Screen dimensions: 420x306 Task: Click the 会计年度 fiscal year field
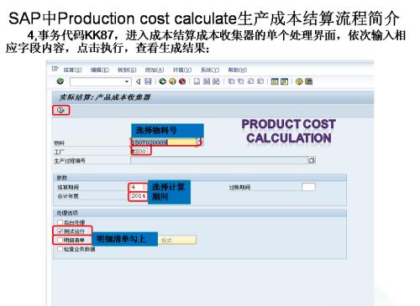pos(138,196)
